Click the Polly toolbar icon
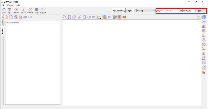Screen dimensions: 208x109 point(37,11)
